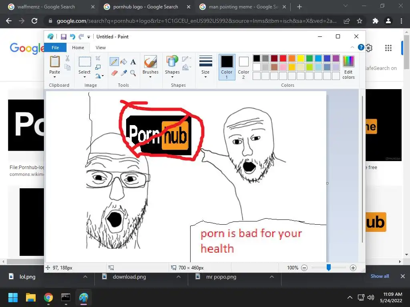The width and height of the screenshot is (410, 307).
Task: Open volume control in system tray
Action: [371, 297]
